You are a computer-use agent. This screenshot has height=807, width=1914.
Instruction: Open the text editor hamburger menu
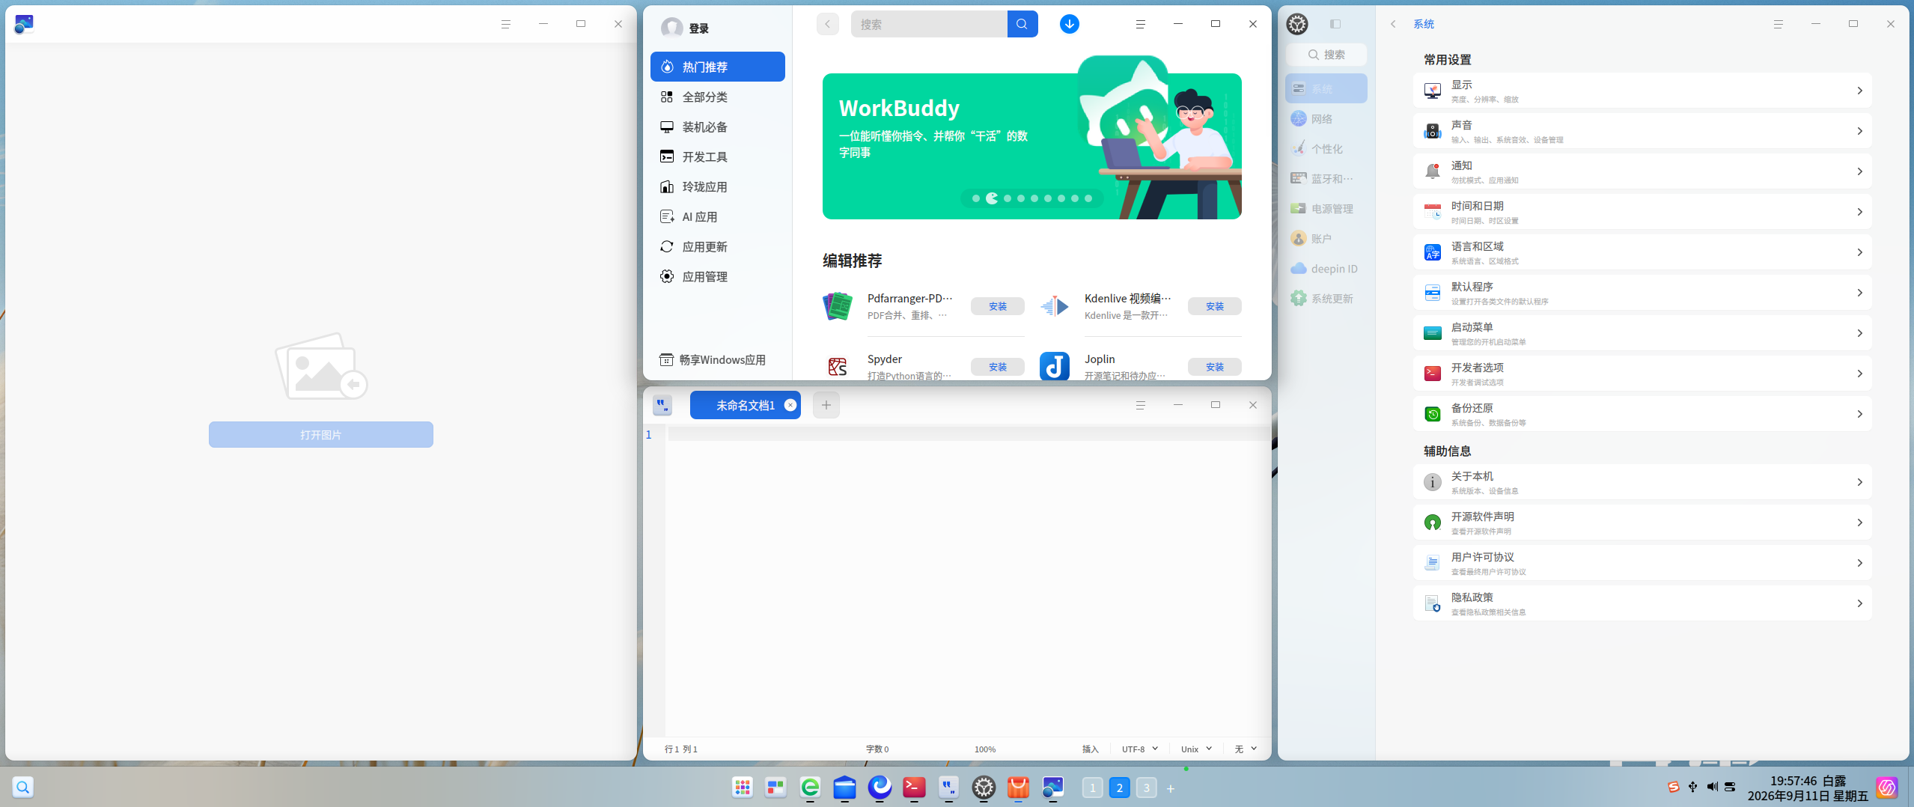pyautogui.click(x=1140, y=405)
